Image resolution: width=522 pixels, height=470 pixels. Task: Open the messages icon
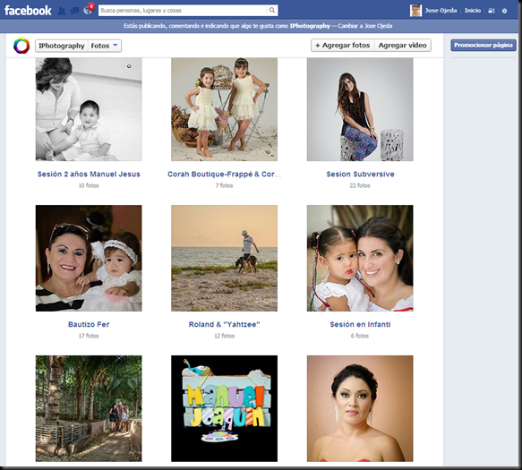point(74,11)
